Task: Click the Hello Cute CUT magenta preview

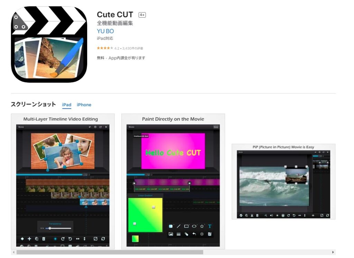Action: coord(173,151)
